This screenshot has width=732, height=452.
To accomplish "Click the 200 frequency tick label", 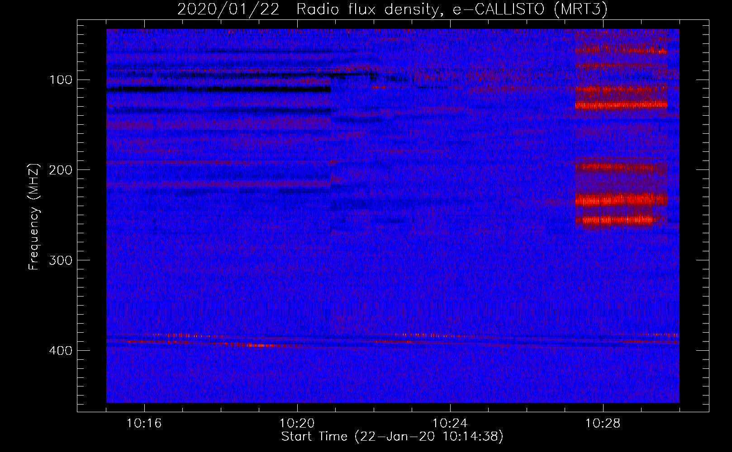I will 60,170.
